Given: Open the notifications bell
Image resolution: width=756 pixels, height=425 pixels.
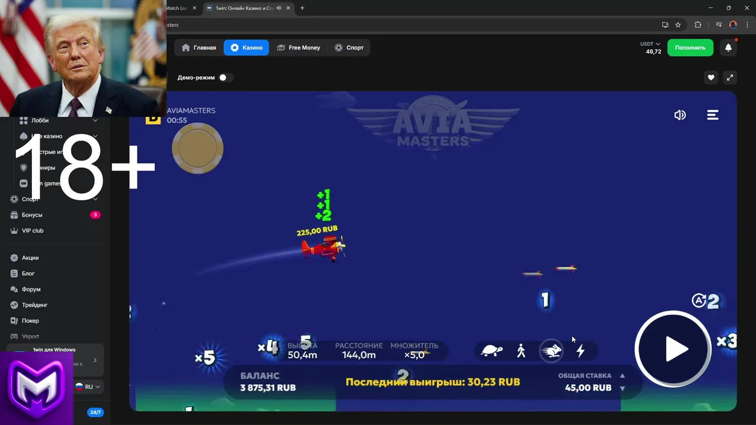Looking at the screenshot, I should click(x=728, y=48).
